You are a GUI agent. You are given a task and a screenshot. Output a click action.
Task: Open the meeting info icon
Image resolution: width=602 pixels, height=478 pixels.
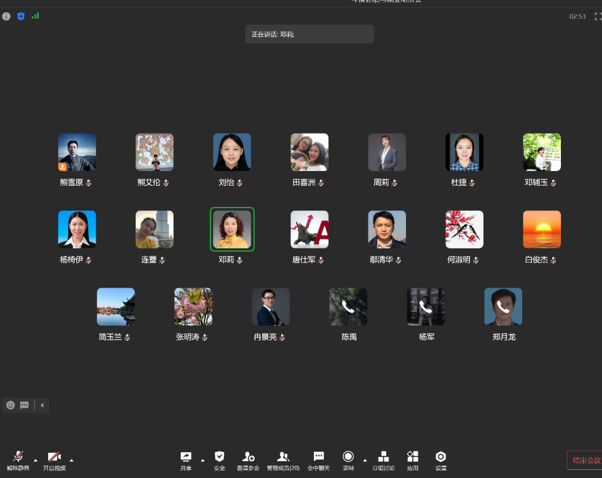tap(6, 16)
